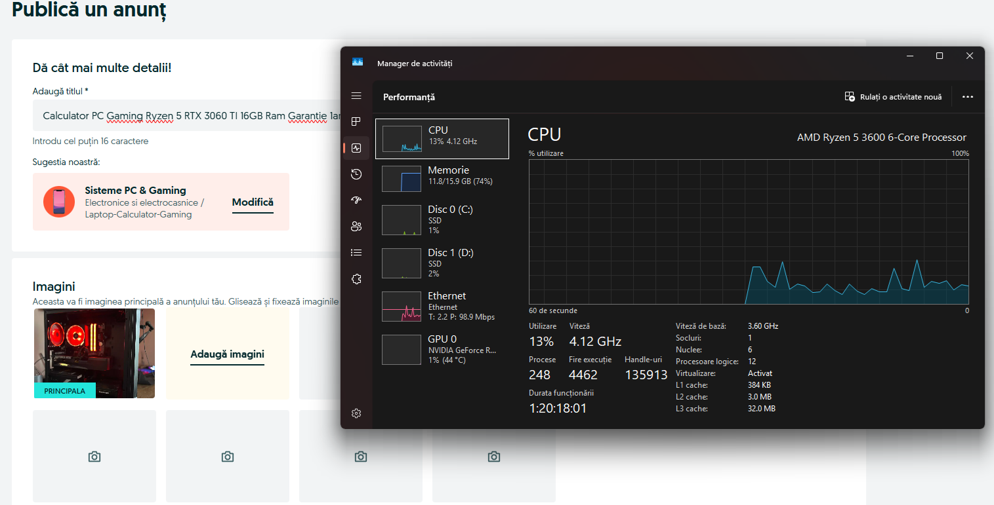Open Startup apps icon in sidebar
994x505 pixels.
(x=356, y=200)
